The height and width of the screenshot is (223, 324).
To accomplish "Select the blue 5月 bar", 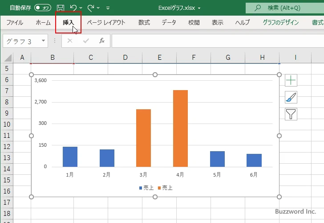I will pyautogui.click(x=217, y=159).
